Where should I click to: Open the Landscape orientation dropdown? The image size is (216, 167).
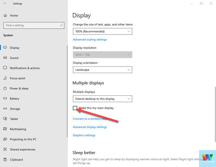click(102, 70)
